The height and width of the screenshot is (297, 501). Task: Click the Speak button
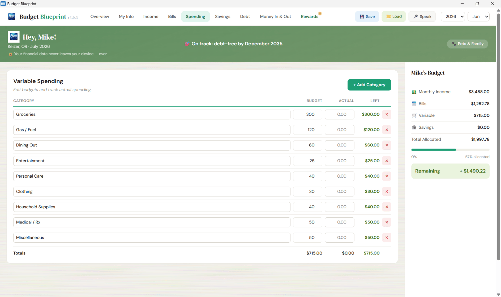tap(422, 16)
